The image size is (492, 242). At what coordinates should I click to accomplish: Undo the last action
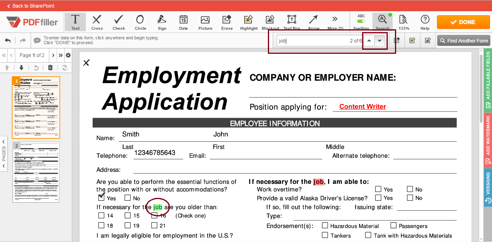(7, 41)
